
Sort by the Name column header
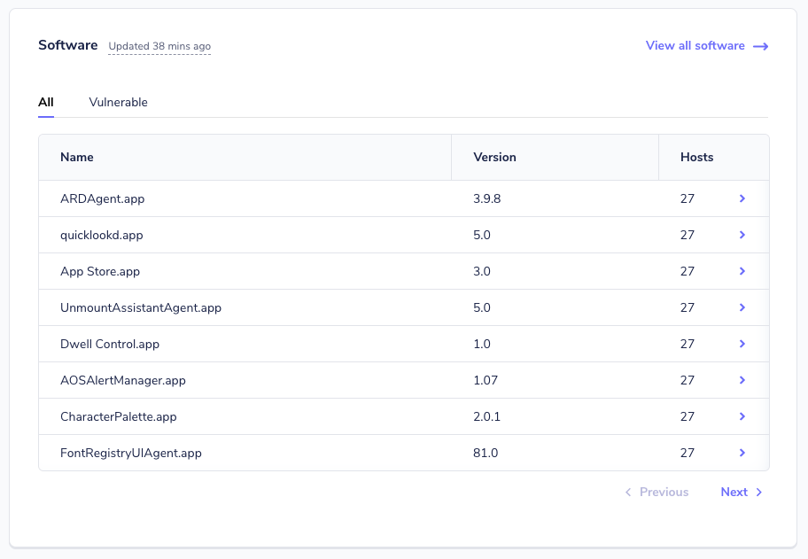(76, 157)
